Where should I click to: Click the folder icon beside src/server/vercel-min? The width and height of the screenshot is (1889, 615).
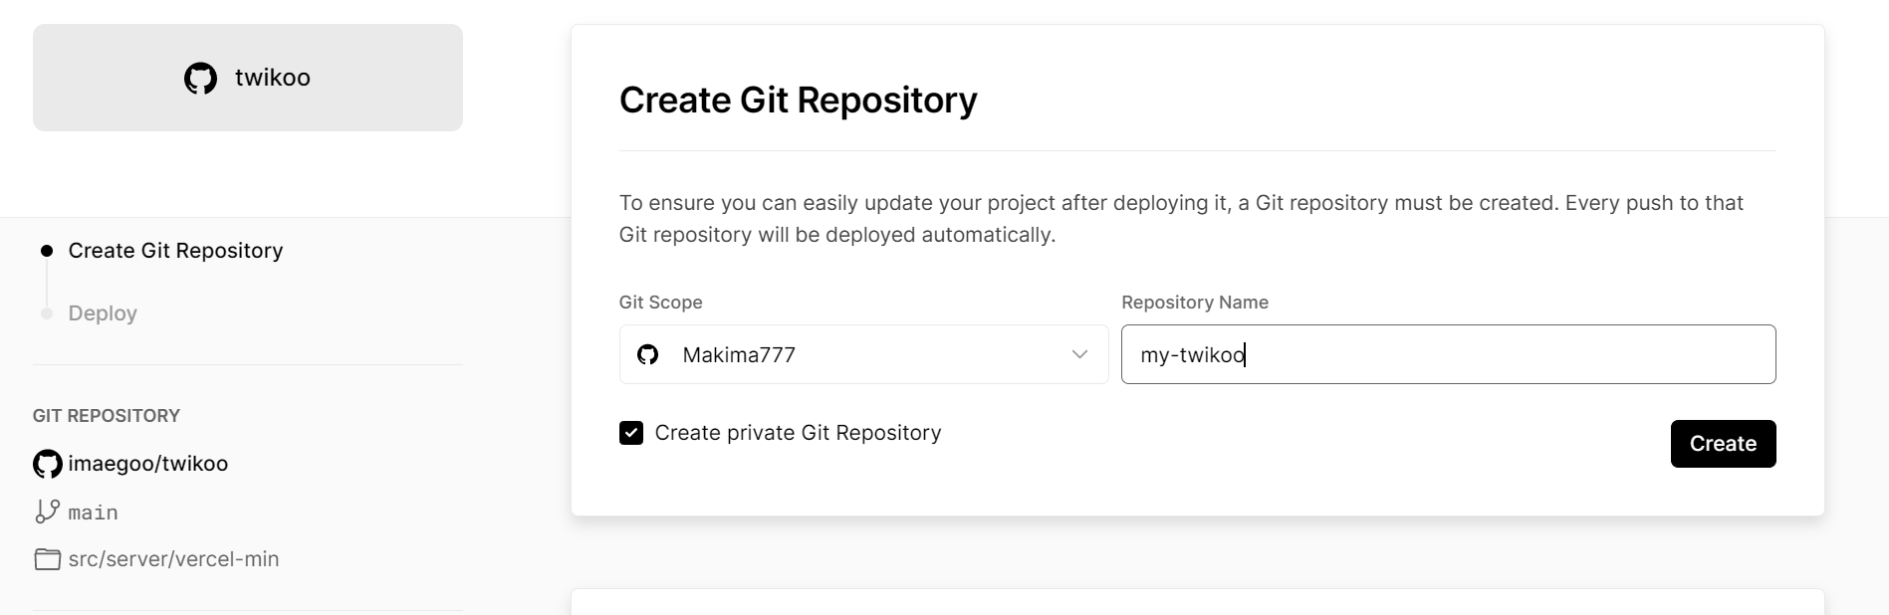tap(48, 559)
